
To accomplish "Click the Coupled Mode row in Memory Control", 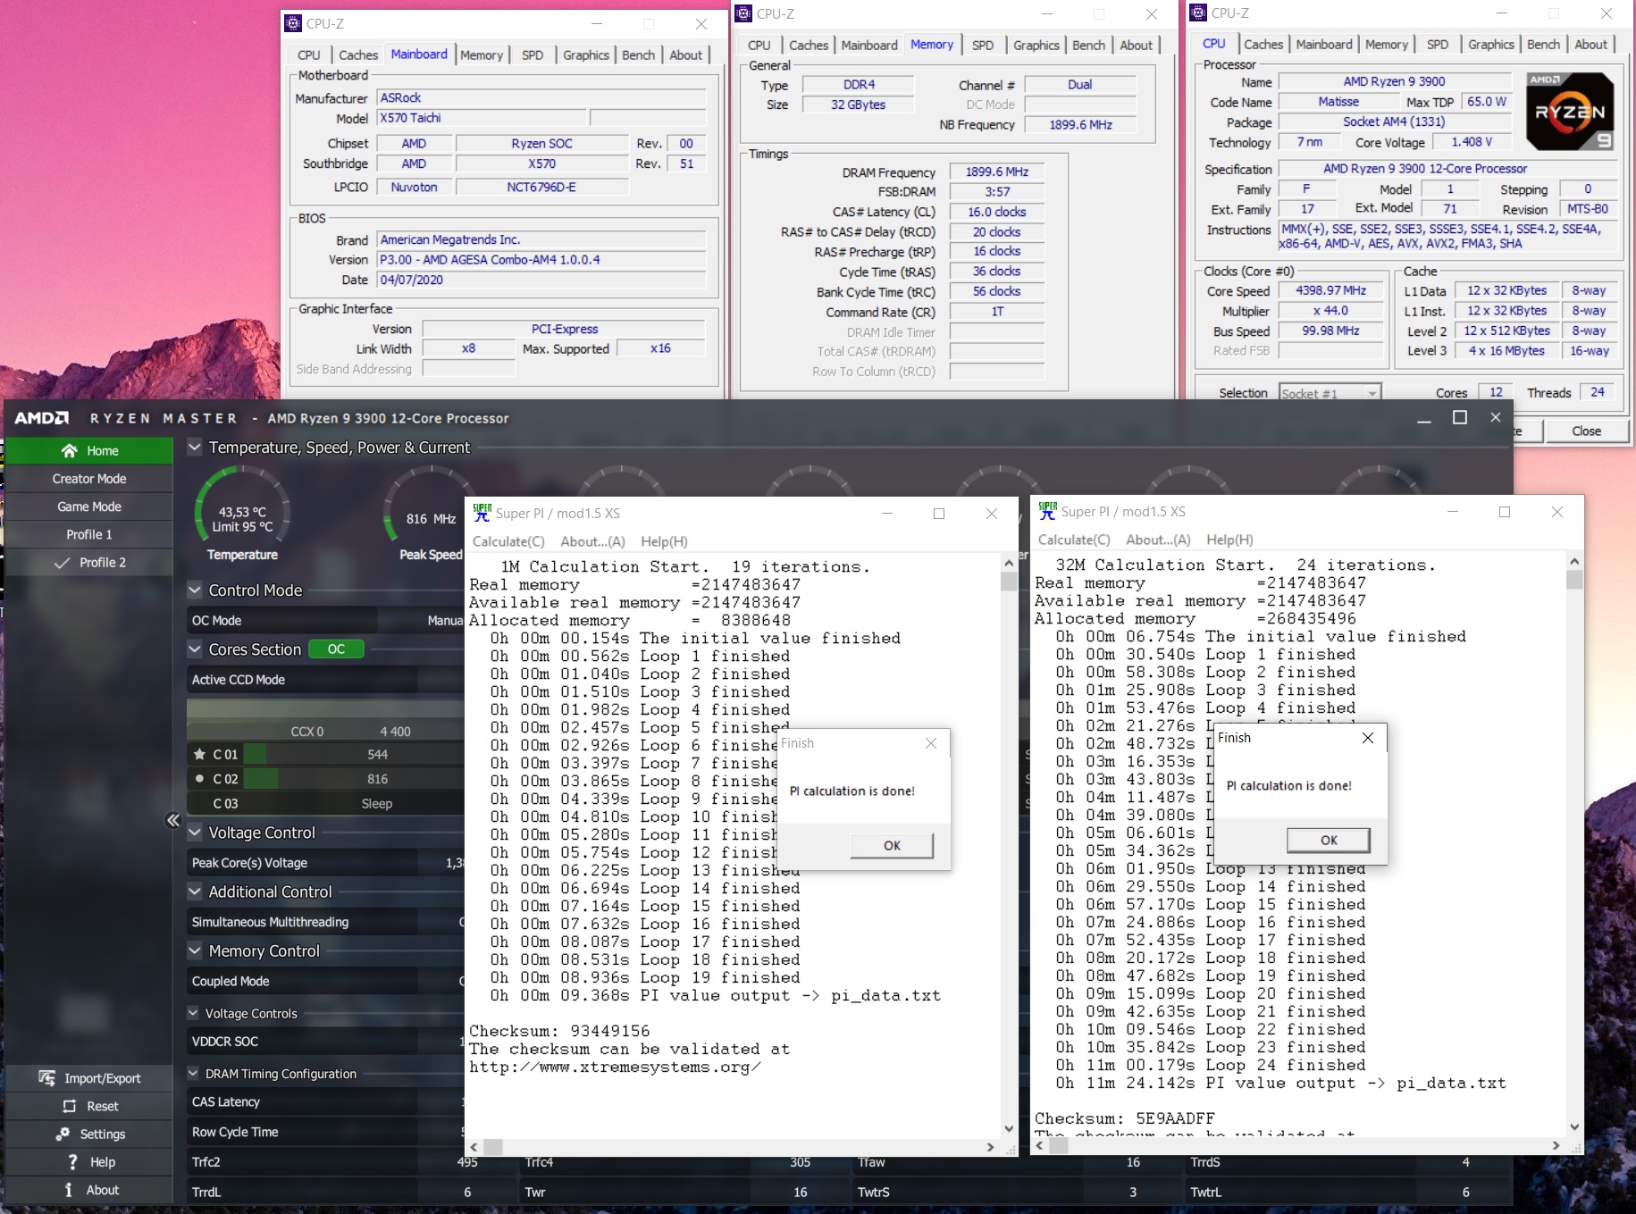I will click(x=326, y=981).
